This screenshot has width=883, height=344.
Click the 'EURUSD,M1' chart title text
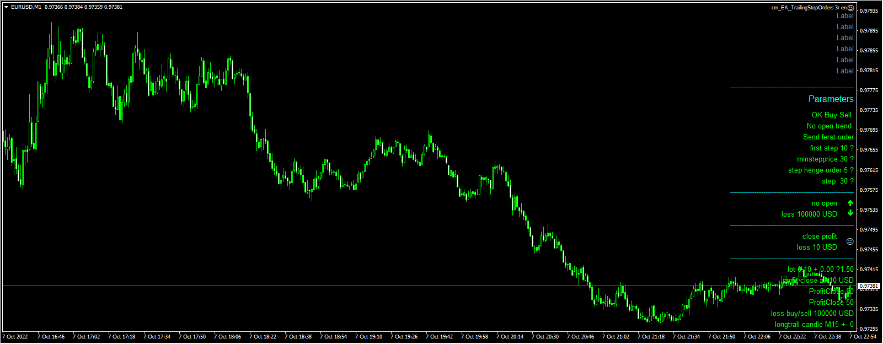(x=26, y=7)
